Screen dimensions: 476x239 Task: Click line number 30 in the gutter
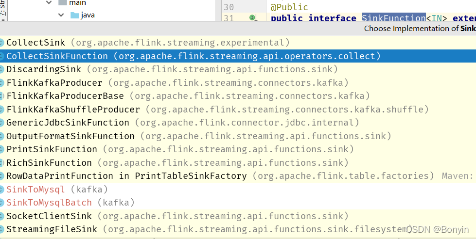[x=229, y=7]
